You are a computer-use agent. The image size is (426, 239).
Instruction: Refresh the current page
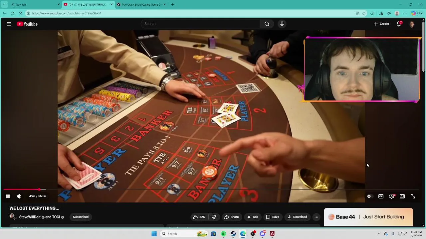(12, 13)
